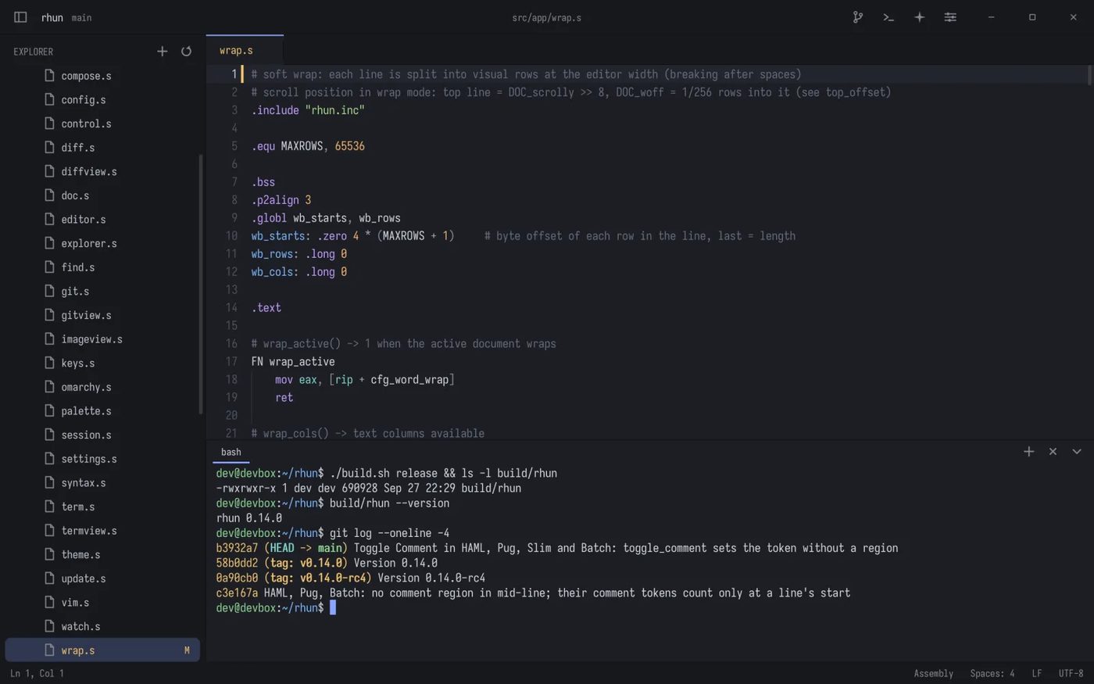Viewport: 1094px width, 684px height.
Task: Open editor.s from the file list
Action: point(102,219)
